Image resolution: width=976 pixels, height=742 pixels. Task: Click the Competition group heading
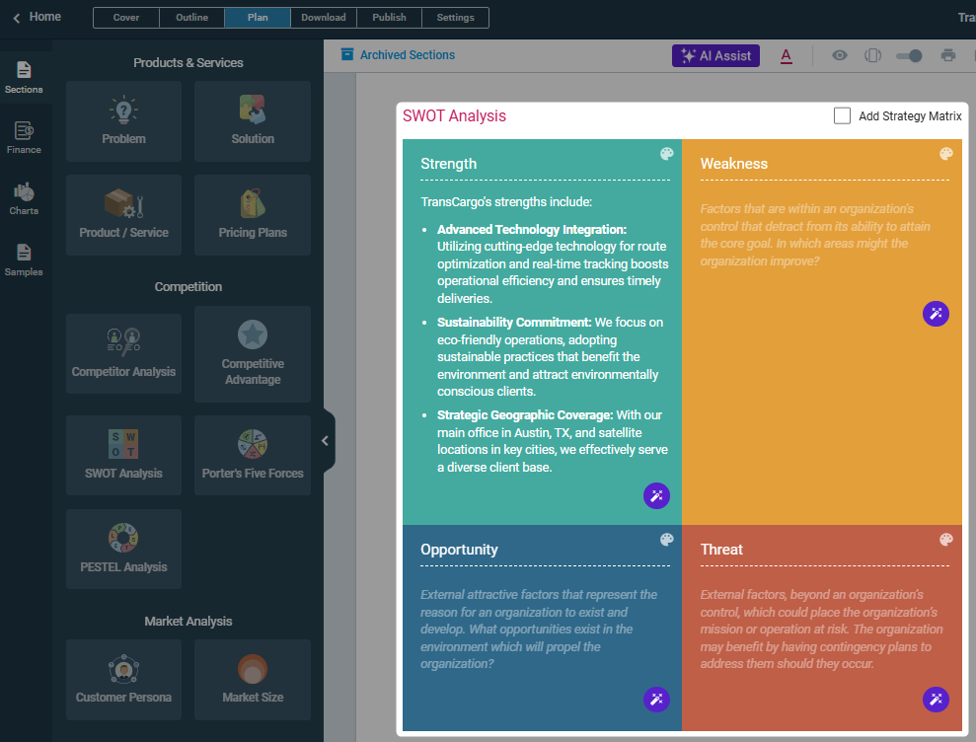pyautogui.click(x=188, y=287)
